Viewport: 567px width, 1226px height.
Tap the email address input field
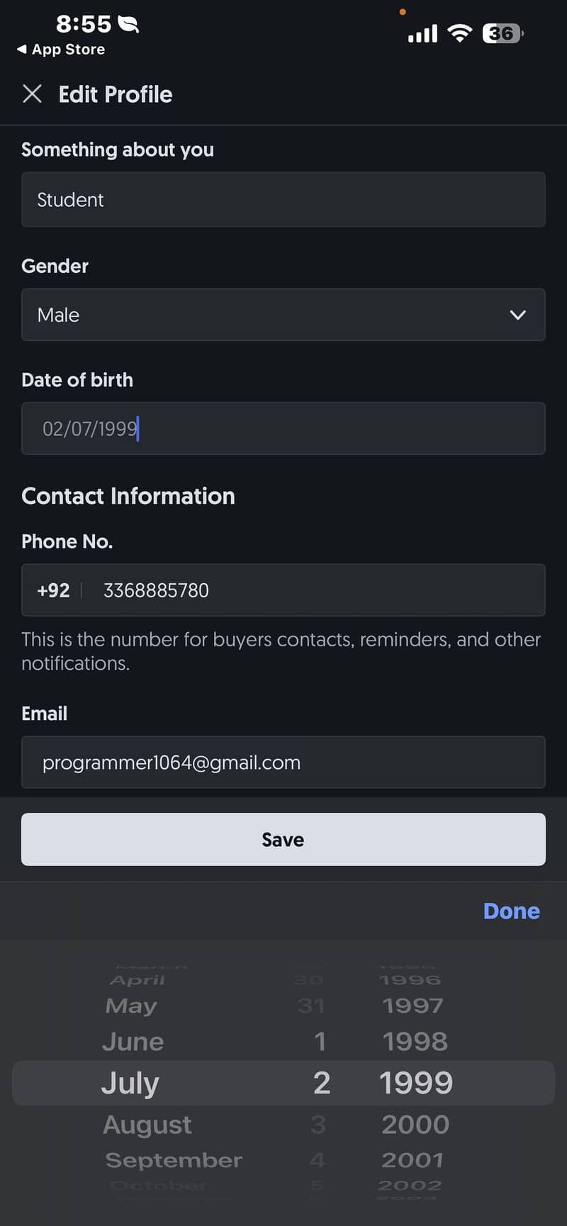283,763
